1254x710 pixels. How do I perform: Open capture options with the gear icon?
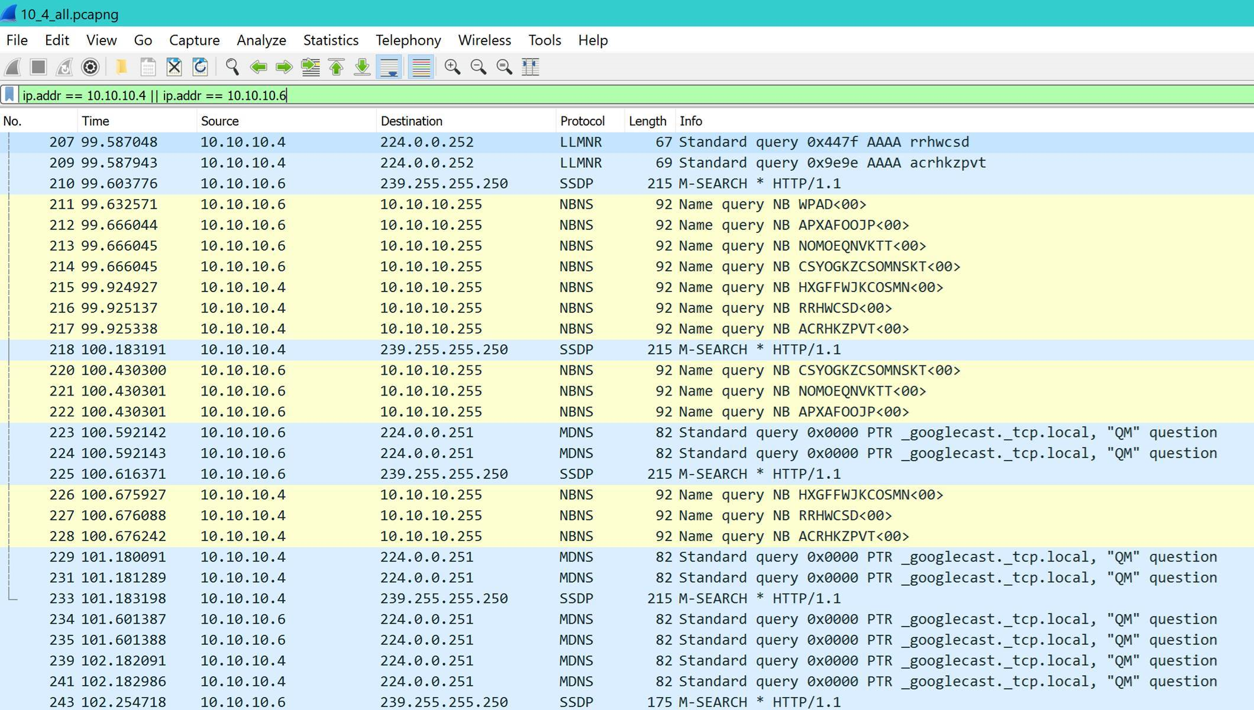pos(90,67)
